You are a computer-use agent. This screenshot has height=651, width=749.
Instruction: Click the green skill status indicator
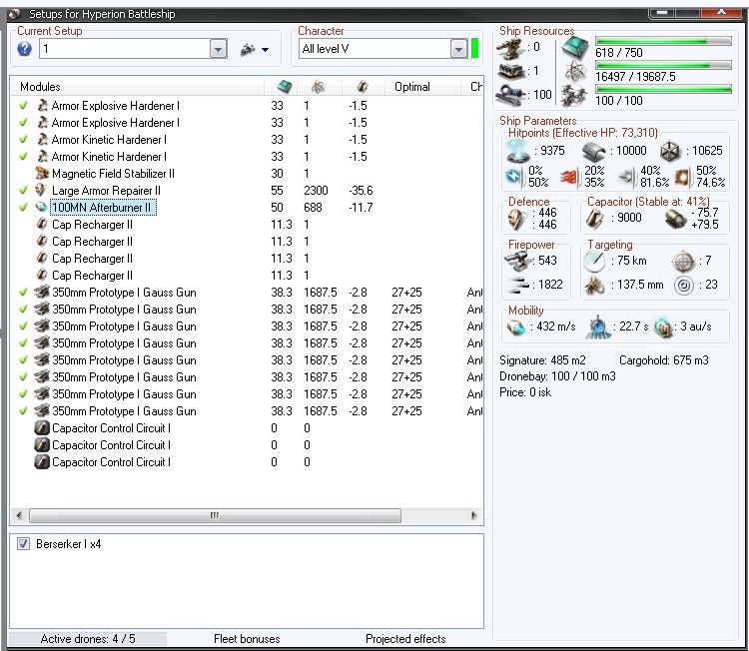tap(474, 49)
